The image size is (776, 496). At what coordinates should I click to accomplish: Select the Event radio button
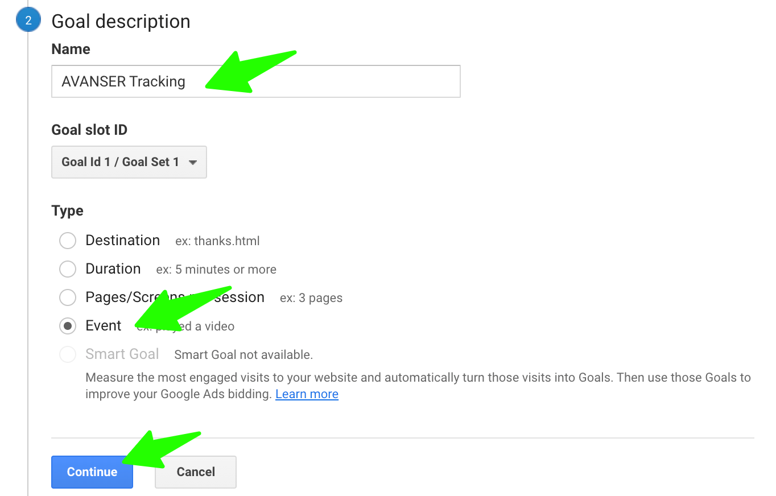tap(68, 326)
